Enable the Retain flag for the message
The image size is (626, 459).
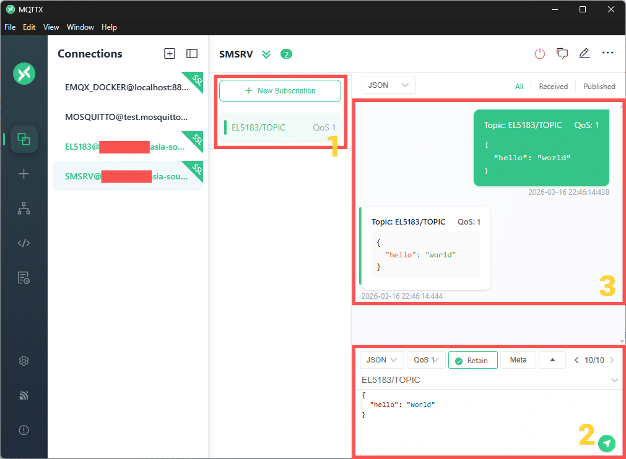[472, 359]
